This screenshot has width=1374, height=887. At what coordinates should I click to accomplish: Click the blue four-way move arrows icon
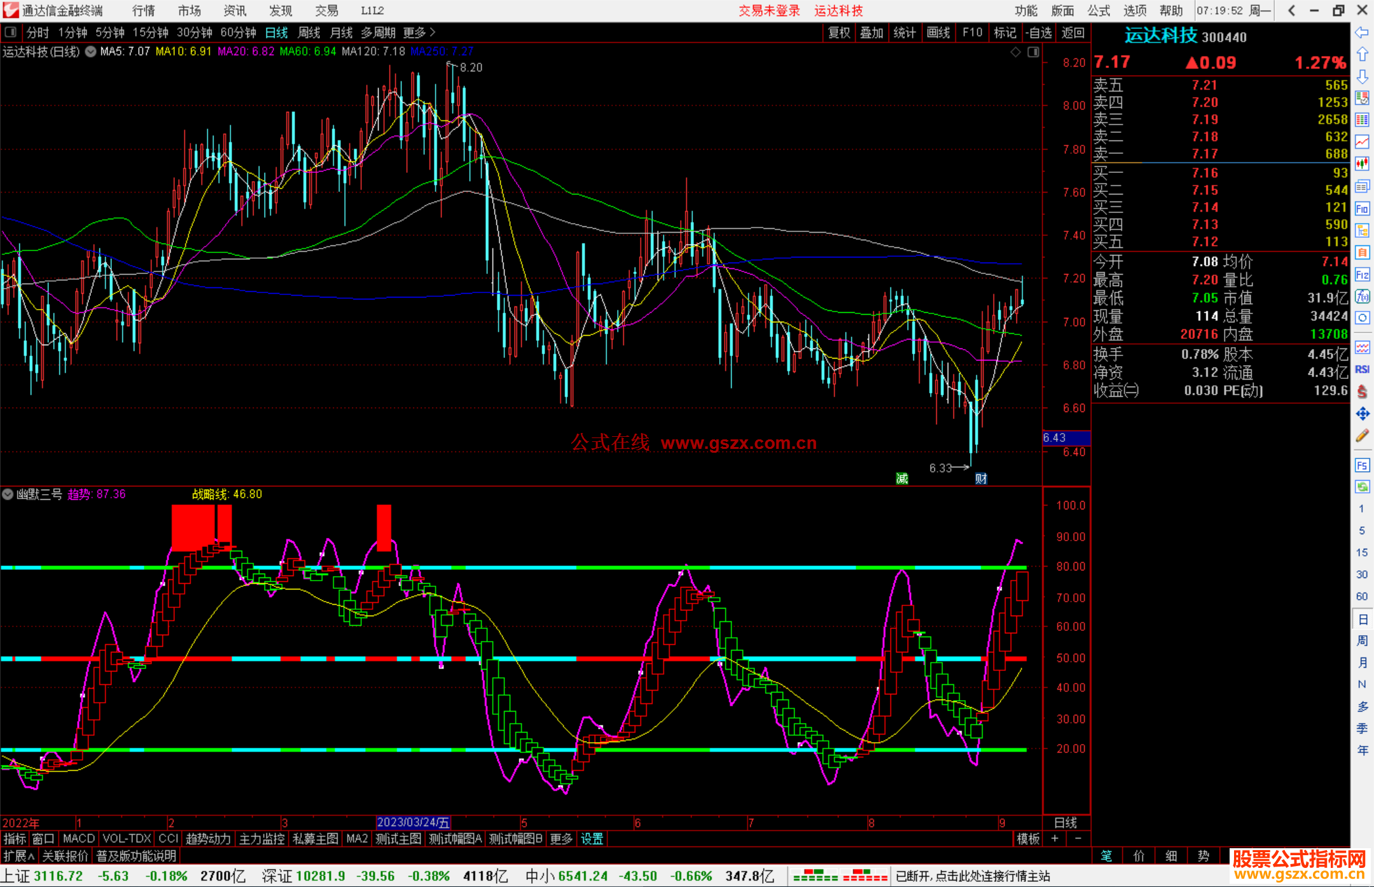pos(1362,414)
